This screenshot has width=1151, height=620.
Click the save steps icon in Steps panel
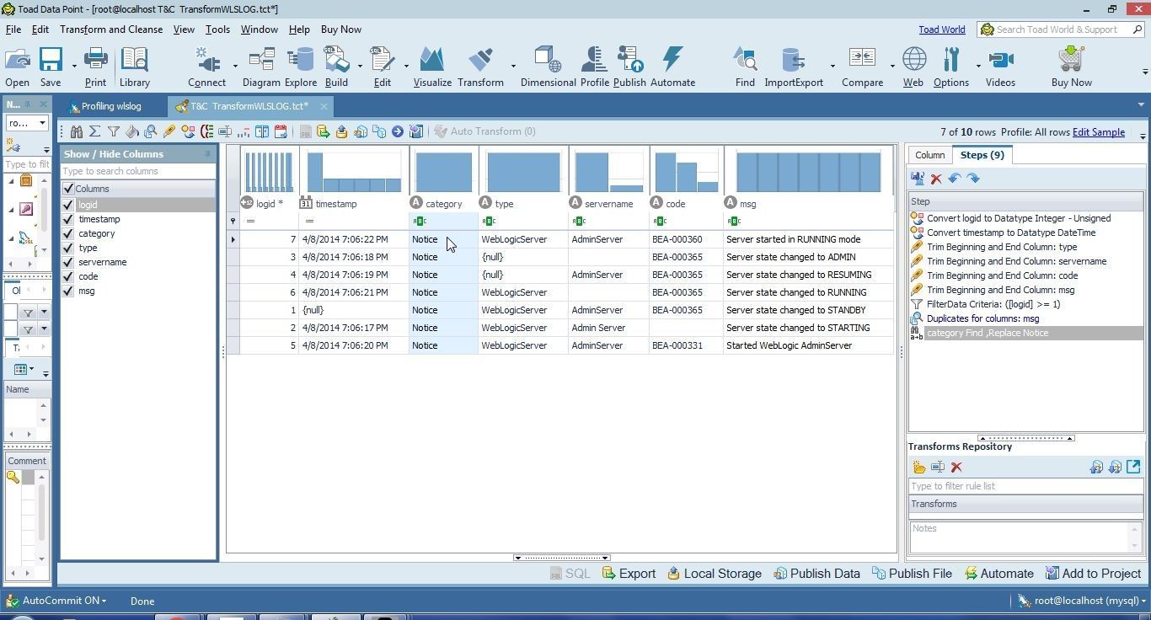pyautogui.click(x=918, y=179)
